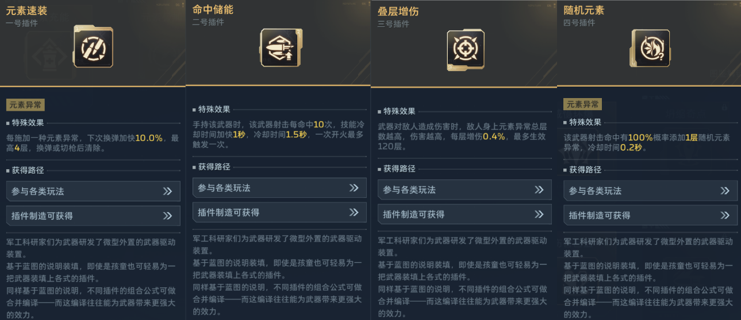
Task: Click double-chevron arrow on 命中储能 插件制造可获得
Action: (x=354, y=212)
